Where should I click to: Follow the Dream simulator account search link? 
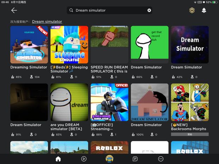[47, 21]
